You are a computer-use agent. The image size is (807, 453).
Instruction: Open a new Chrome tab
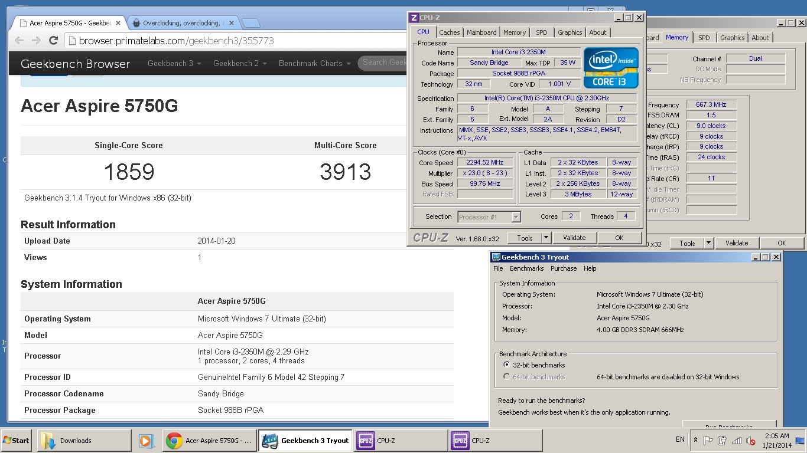[x=251, y=23]
